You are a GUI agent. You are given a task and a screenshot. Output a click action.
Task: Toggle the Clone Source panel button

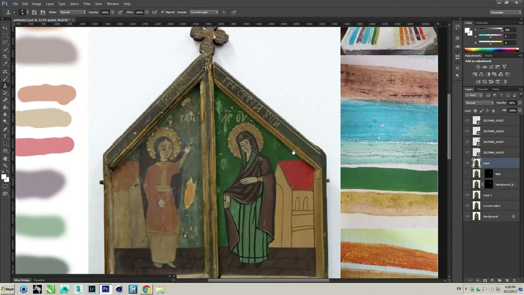43,12
